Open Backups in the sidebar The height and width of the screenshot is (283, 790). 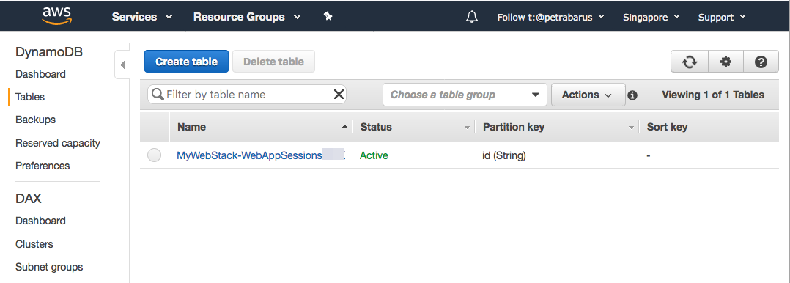35,120
